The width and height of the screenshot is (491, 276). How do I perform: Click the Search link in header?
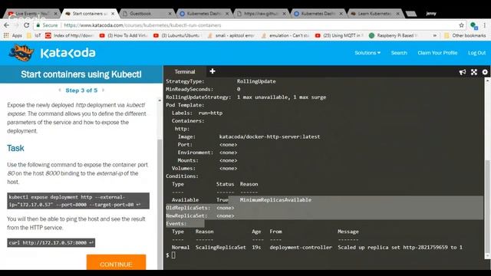pyautogui.click(x=399, y=53)
